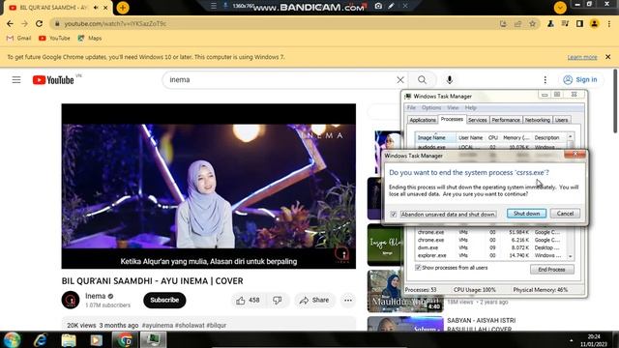The height and width of the screenshot is (348, 619).
Task: Open the media player taskbar icon
Action: point(97,340)
